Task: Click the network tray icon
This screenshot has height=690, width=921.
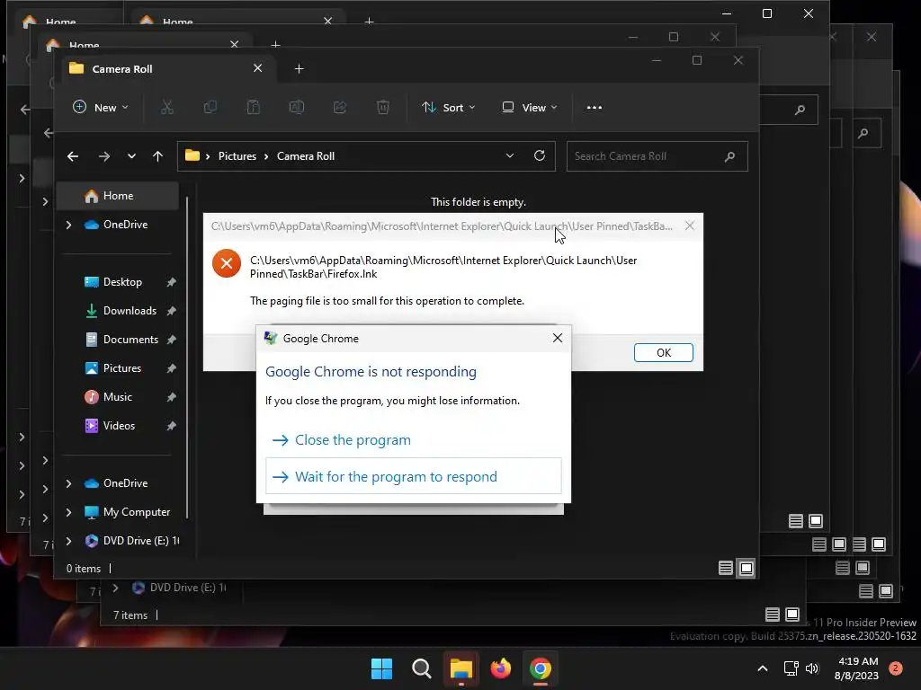Action: tap(791, 668)
